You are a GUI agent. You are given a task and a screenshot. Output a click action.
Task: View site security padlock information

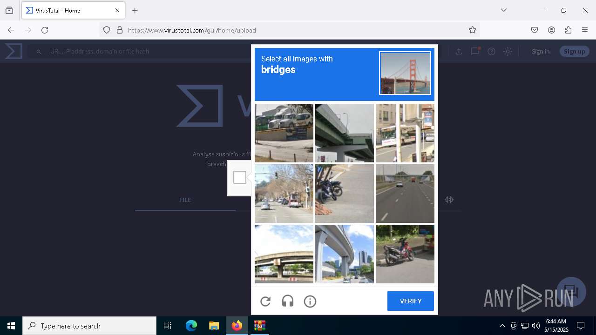(x=120, y=30)
